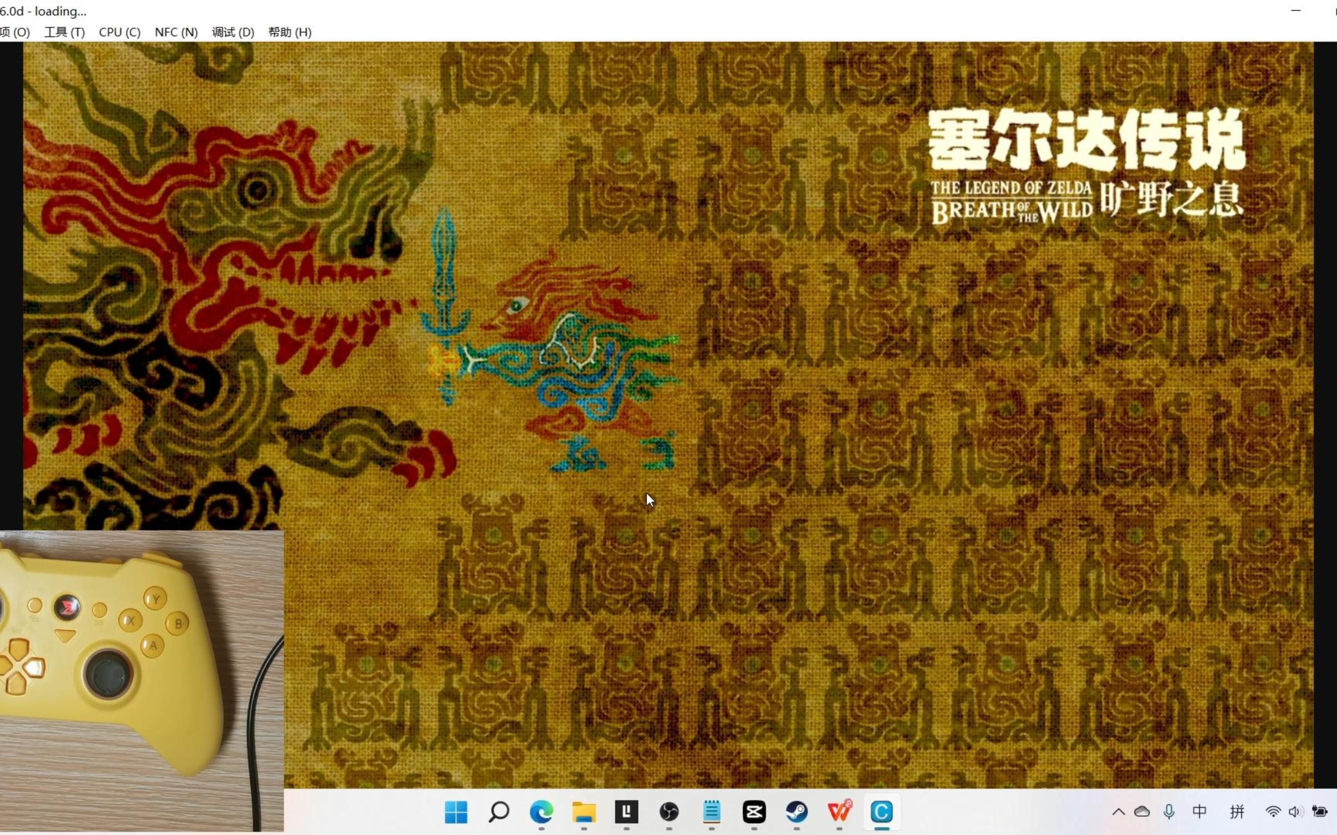Switch to CapCut in taskbar
1337x835 pixels.
pos(754,812)
